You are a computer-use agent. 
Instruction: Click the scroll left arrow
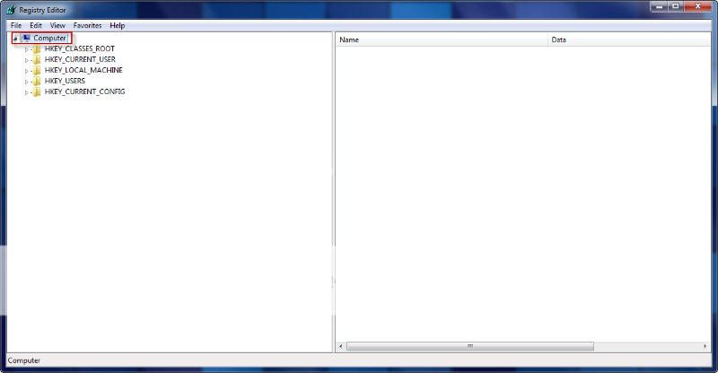point(341,346)
